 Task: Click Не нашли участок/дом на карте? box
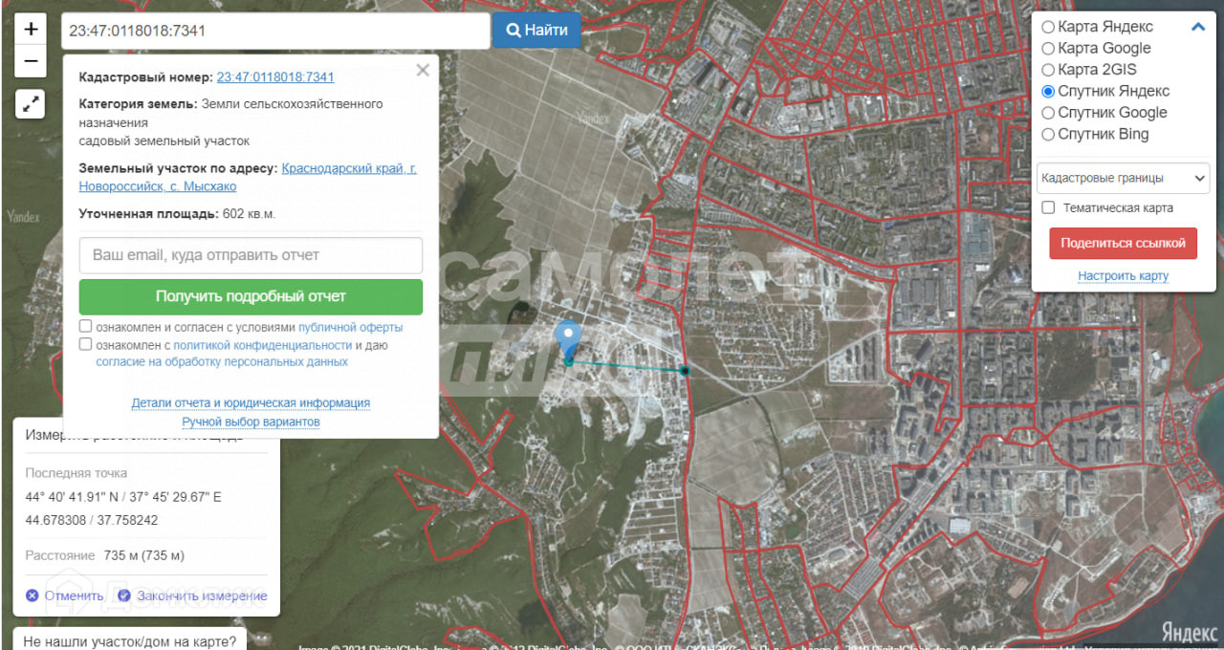tap(130, 640)
